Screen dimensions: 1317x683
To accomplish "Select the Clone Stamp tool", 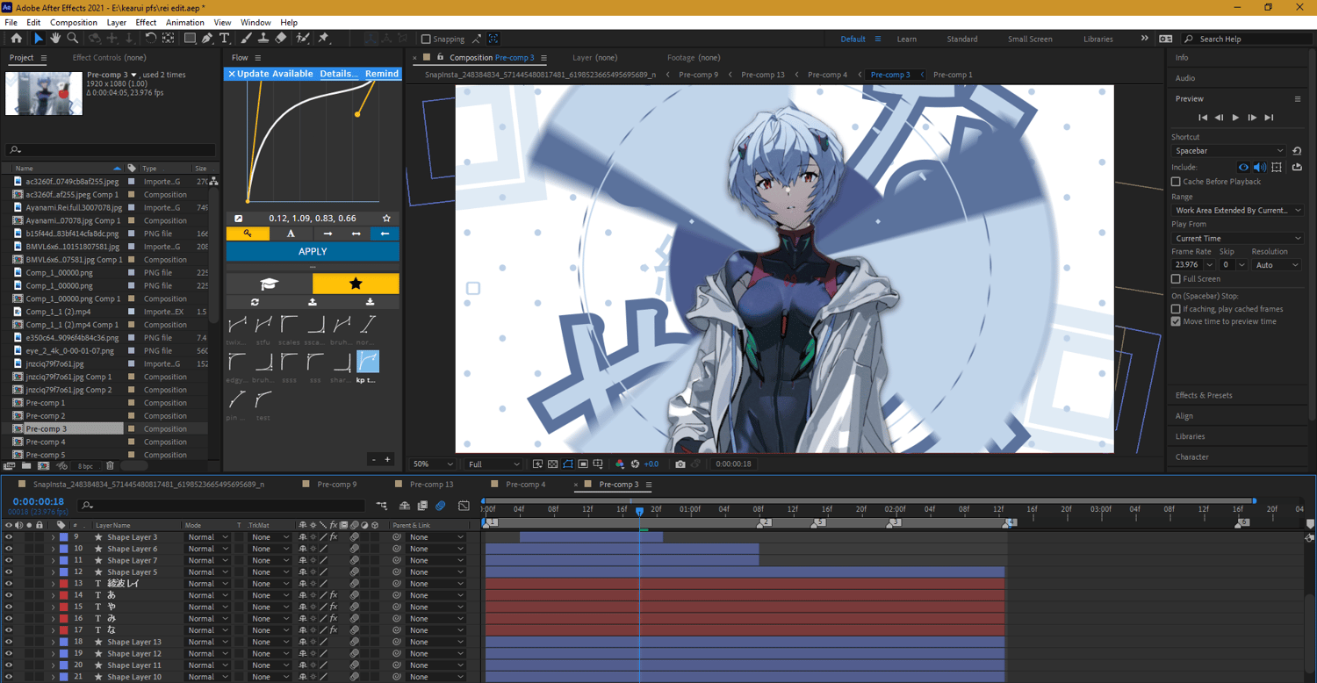I will pos(263,39).
